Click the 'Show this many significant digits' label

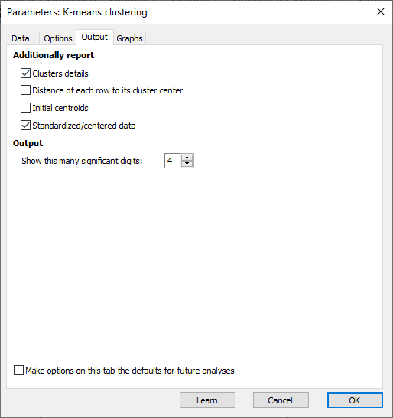point(82,161)
